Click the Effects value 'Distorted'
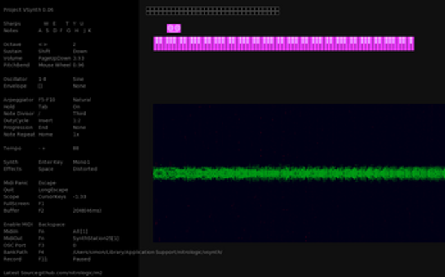This screenshot has height=277, width=445. [x=85, y=169]
